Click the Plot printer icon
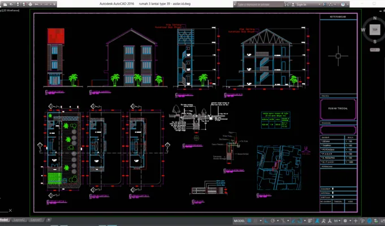 pyautogui.click(x=30, y=4)
